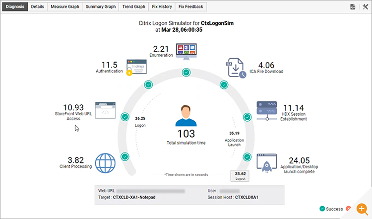
Task: Click the StoreFront Web URL step checkmark
Action: (125, 117)
